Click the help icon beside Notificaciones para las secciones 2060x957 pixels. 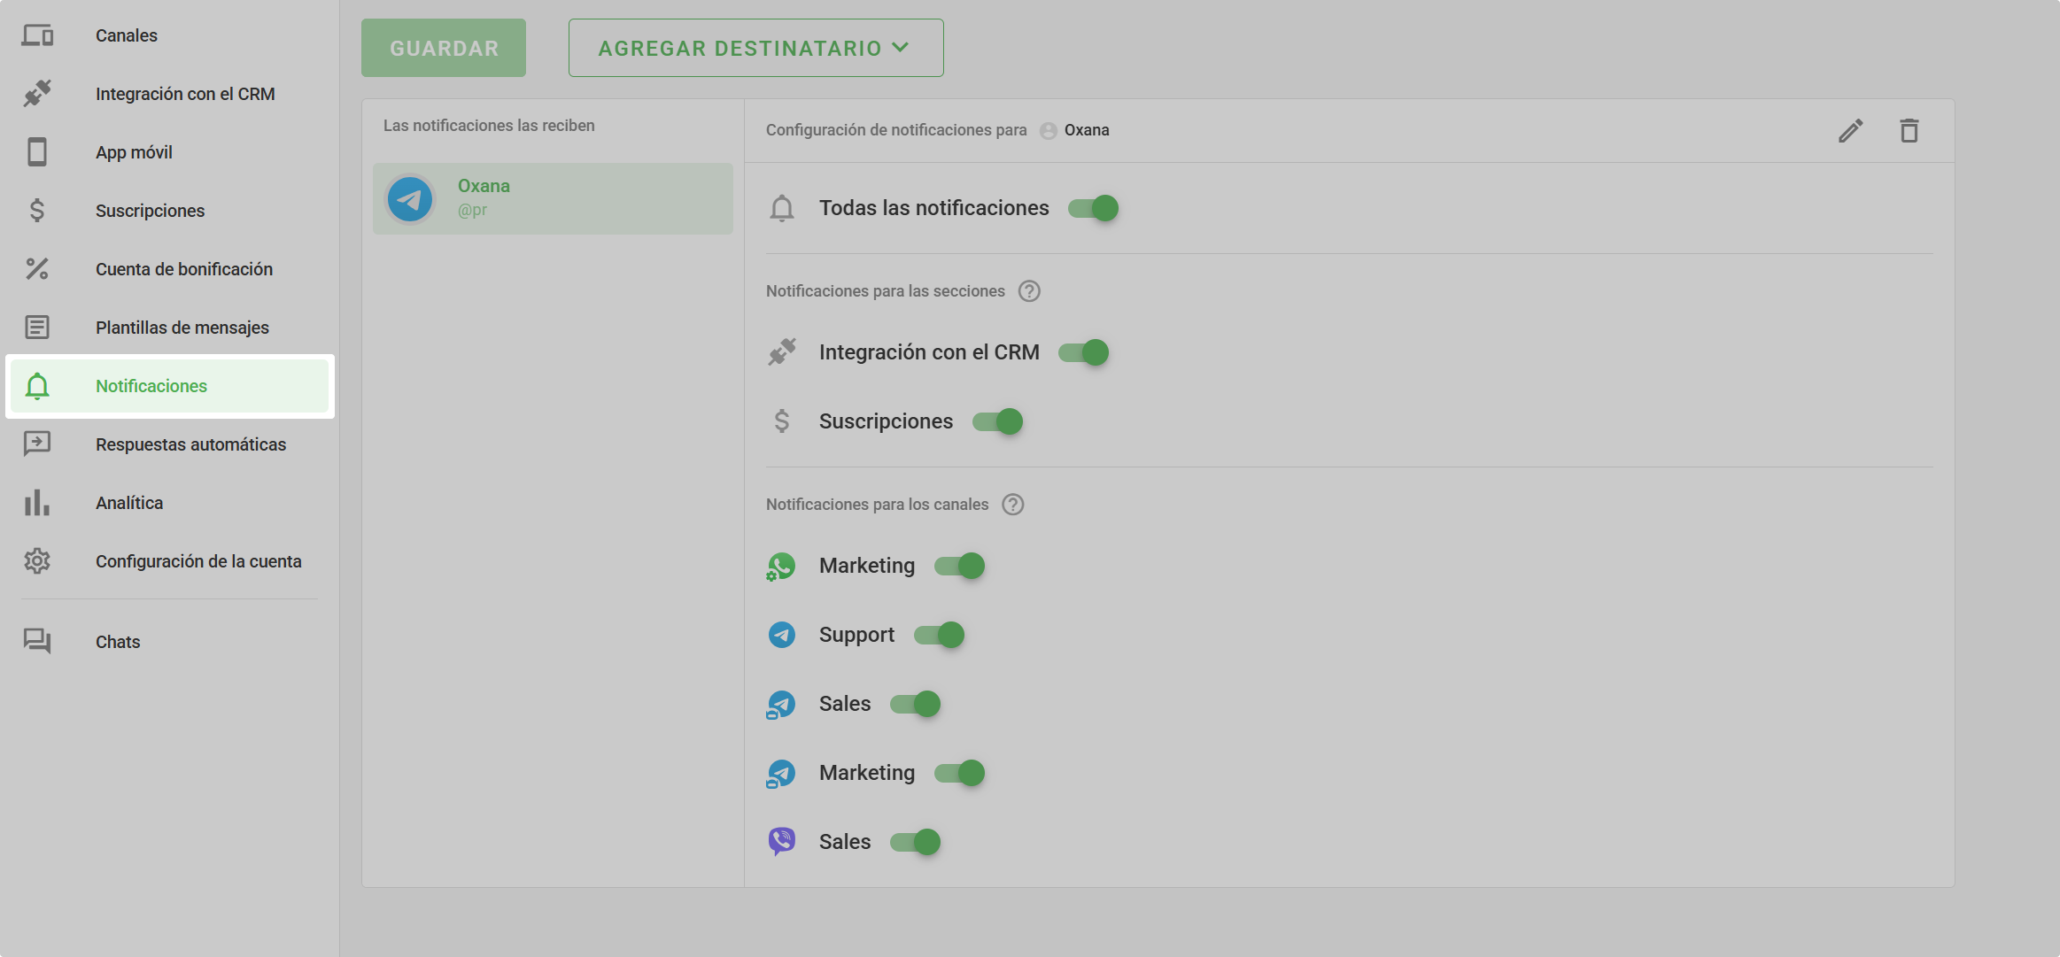click(x=1029, y=291)
